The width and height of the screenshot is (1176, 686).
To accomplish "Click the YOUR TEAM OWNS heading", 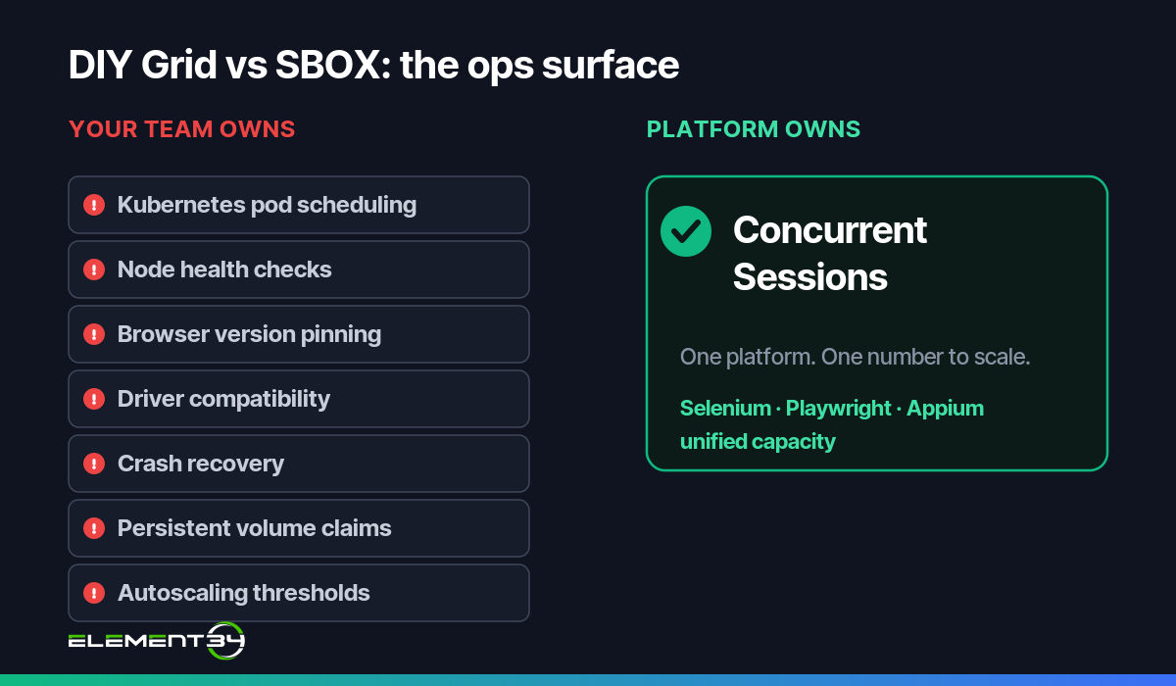I will (182, 129).
